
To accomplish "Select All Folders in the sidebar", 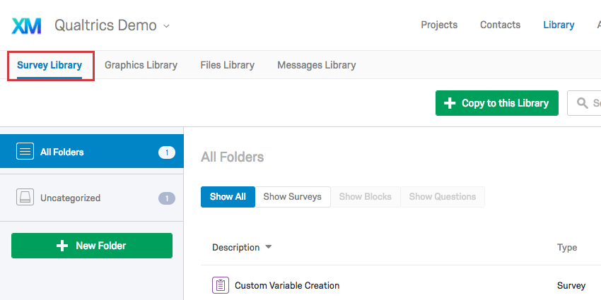I will (x=92, y=152).
